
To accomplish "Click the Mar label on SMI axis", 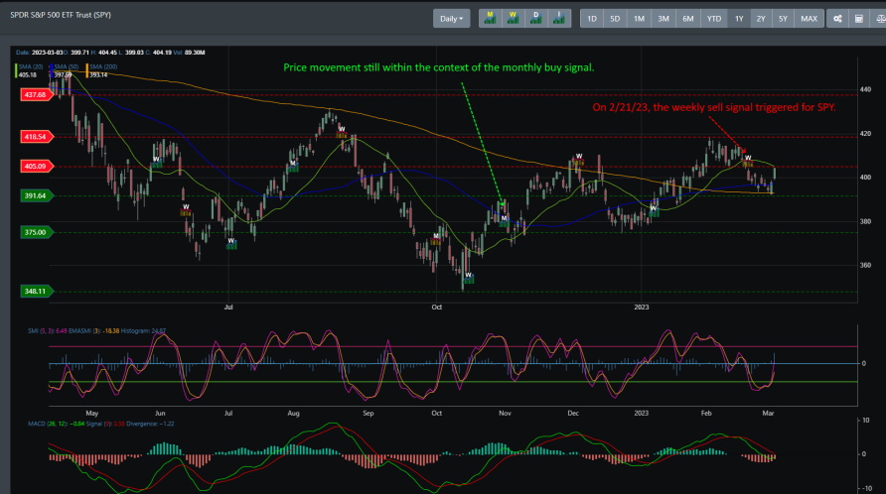I will coord(768,414).
